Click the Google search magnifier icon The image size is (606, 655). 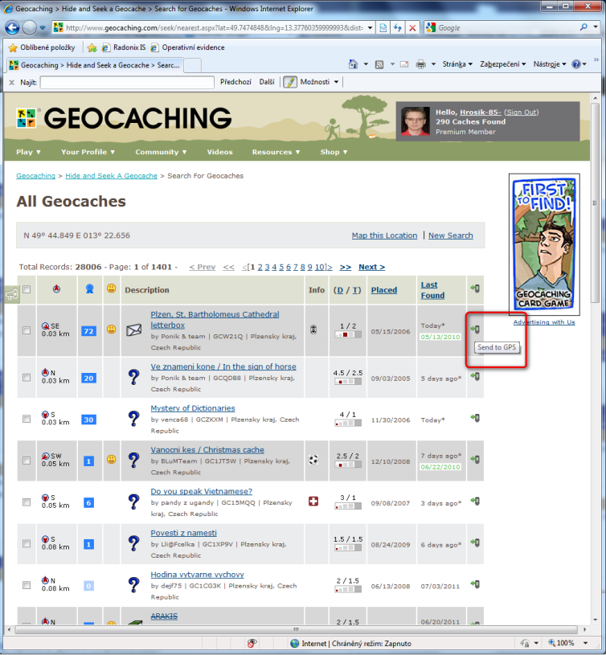(583, 27)
